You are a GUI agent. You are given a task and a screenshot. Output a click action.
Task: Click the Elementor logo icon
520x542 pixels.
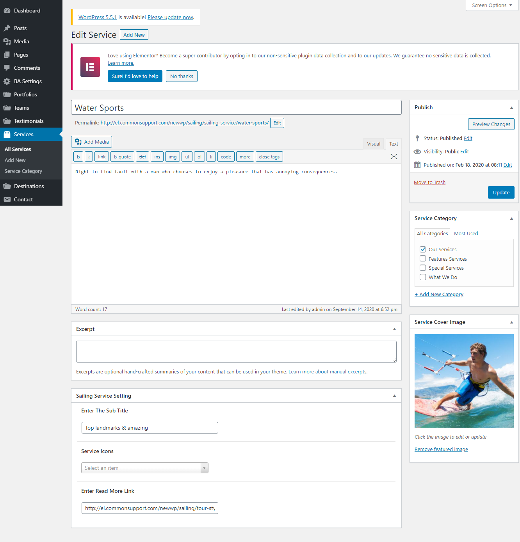90,67
